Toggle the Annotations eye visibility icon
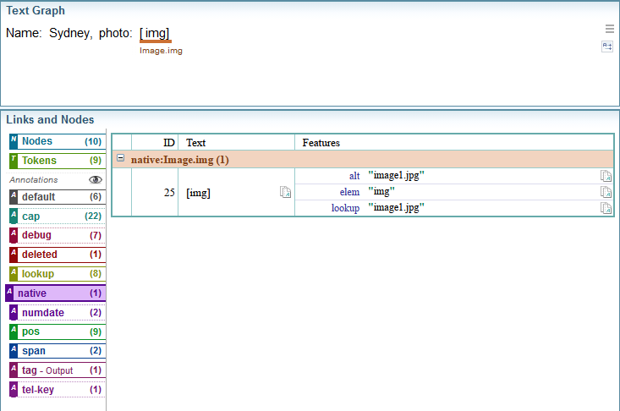The height and width of the screenshot is (411, 620). [96, 180]
